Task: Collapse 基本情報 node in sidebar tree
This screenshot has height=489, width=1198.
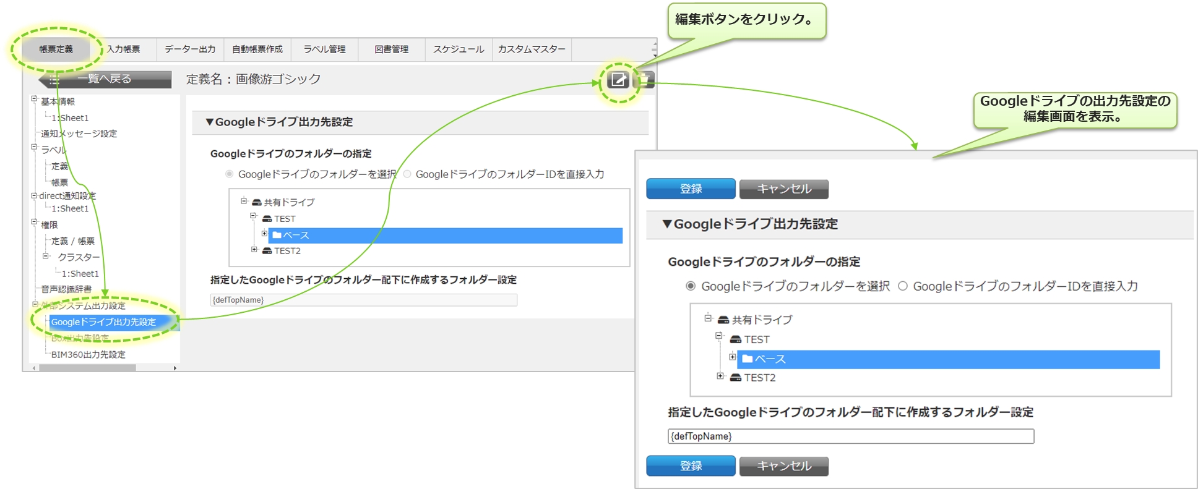Action: [x=35, y=99]
